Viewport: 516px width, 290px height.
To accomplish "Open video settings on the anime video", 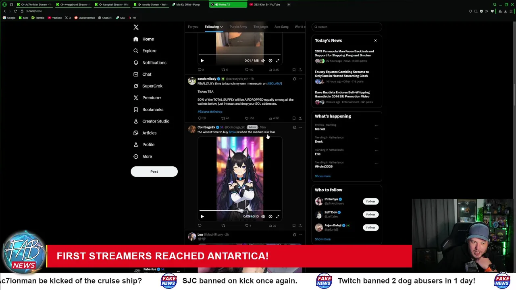I will [270, 216].
